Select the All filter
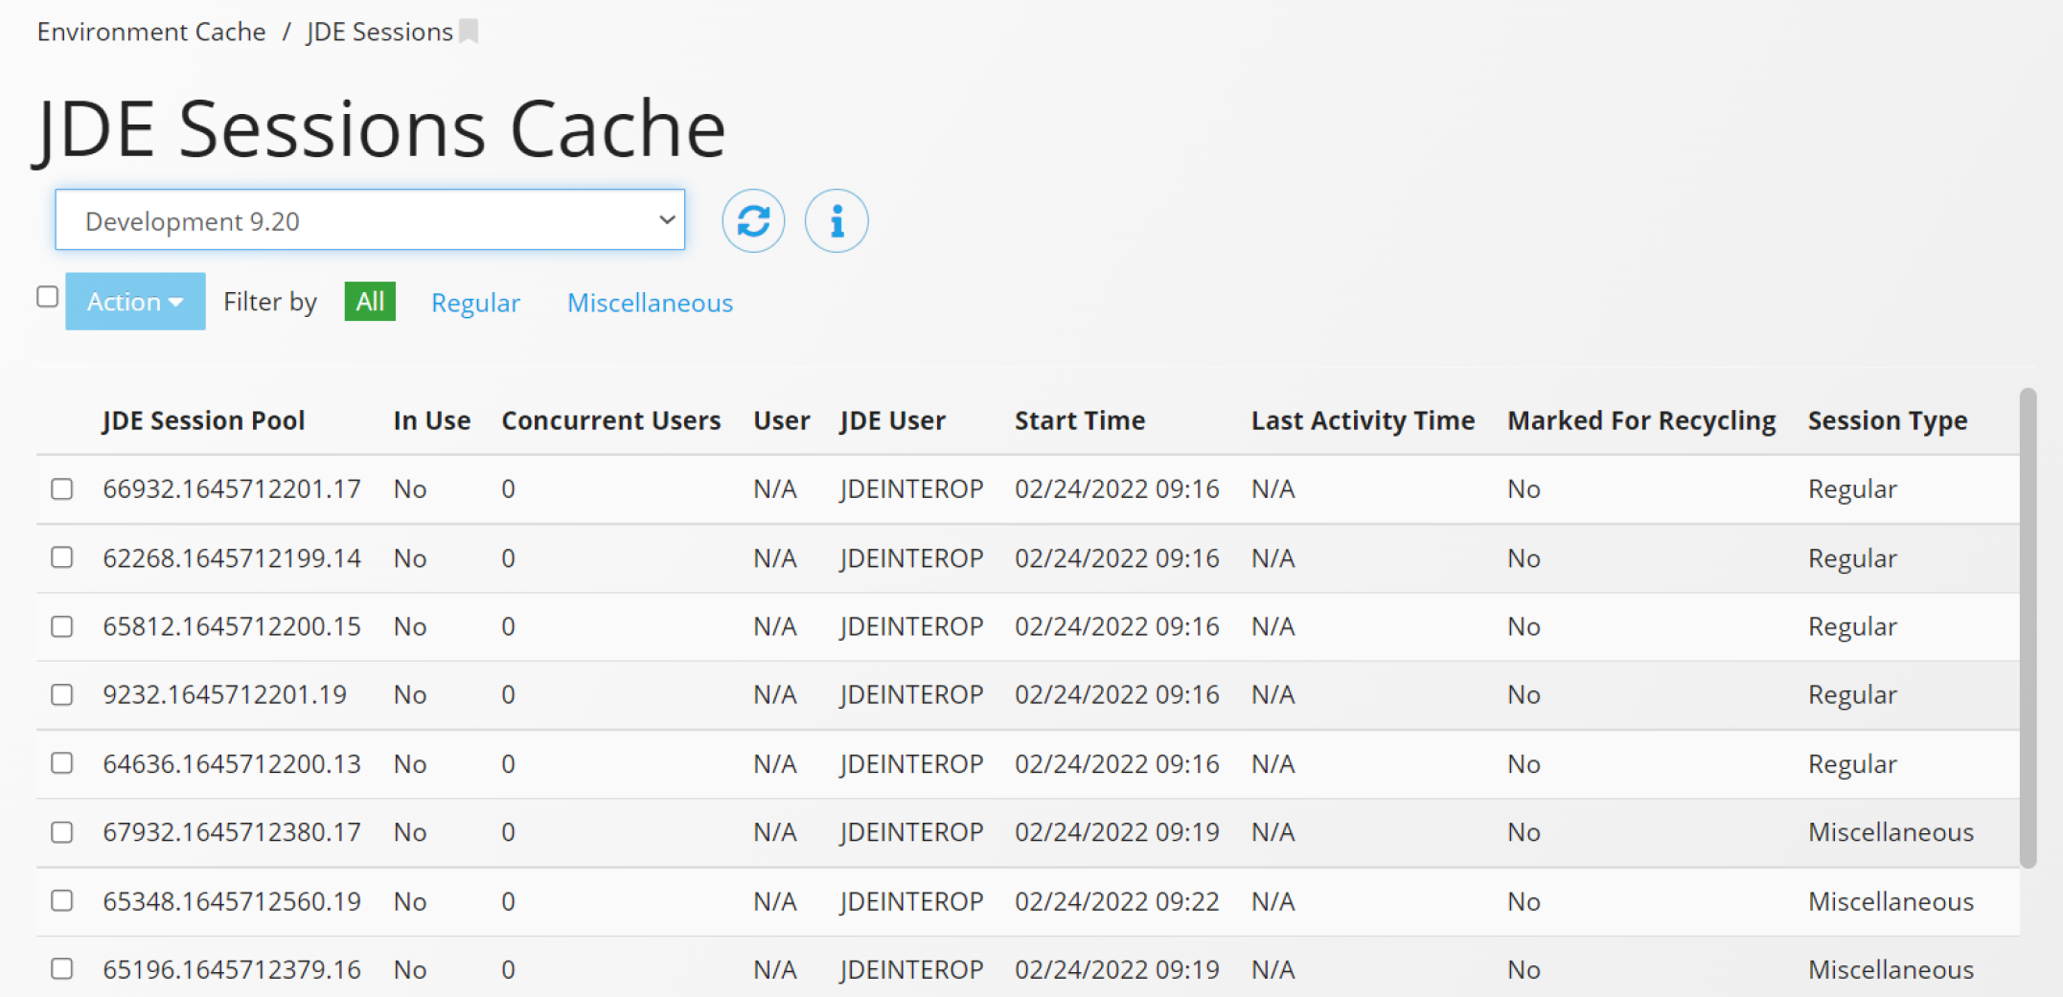Screen dimensions: 2063x997 coord(370,302)
